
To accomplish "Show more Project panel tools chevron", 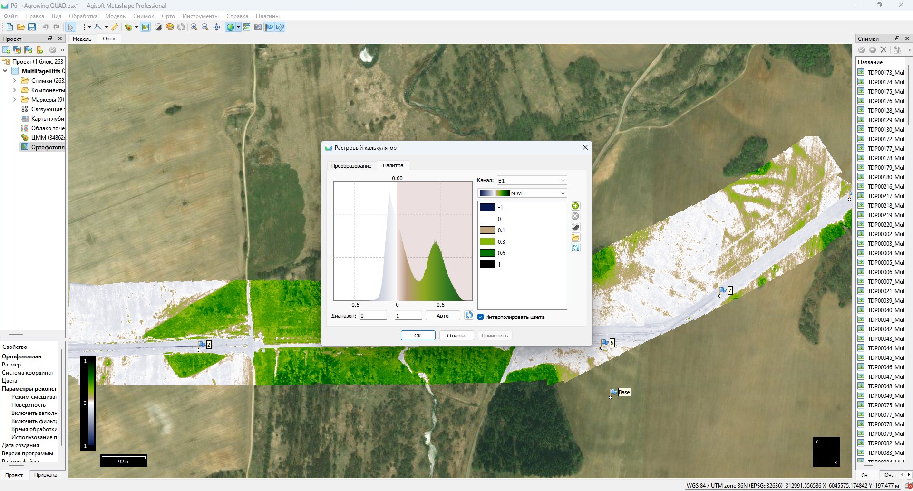I will [62, 50].
